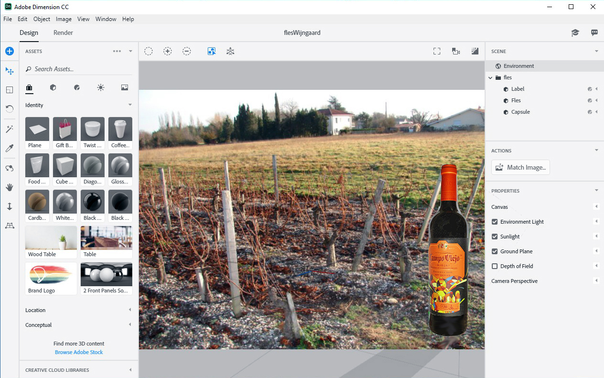Filter assets by materials icon

pyautogui.click(x=77, y=87)
